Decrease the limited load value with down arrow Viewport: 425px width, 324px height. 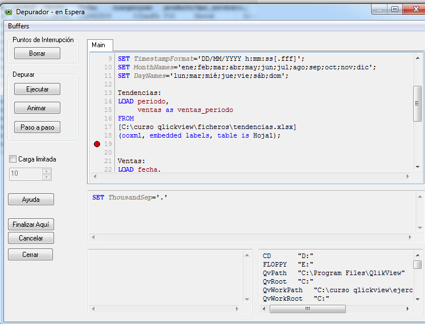47,177
